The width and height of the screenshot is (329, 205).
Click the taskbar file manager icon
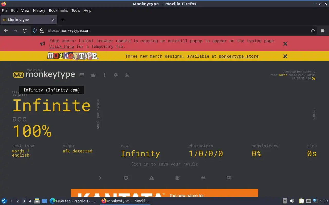tap(37, 201)
